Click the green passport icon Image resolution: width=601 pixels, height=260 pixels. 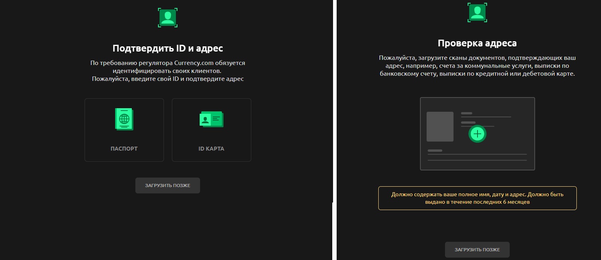coord(124,119)
